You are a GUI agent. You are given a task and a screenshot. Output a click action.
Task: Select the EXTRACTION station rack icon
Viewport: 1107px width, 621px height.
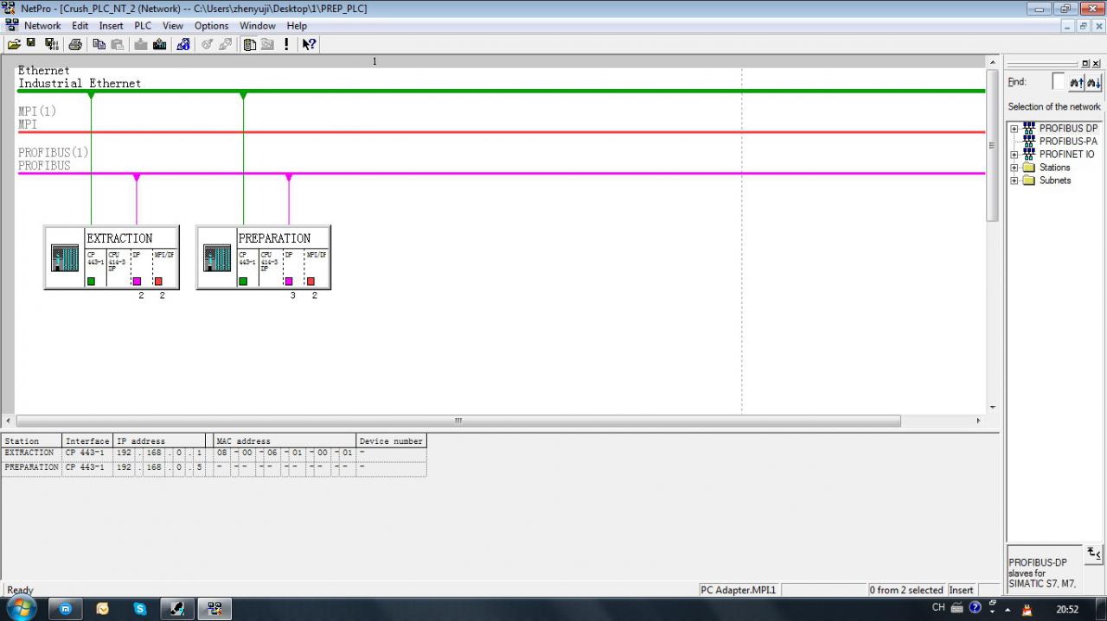64,258
